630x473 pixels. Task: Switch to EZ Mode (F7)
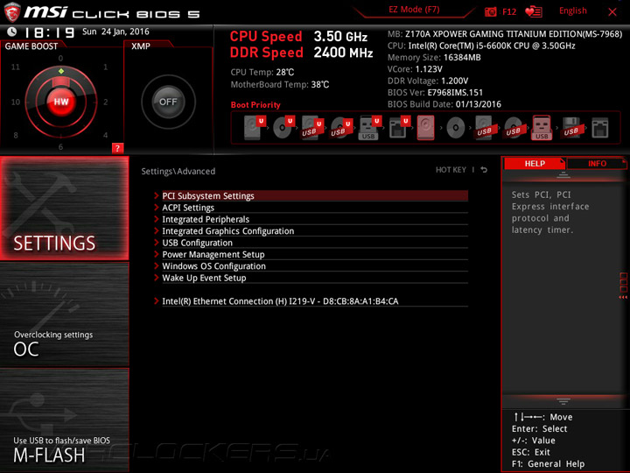pos(414,10)
